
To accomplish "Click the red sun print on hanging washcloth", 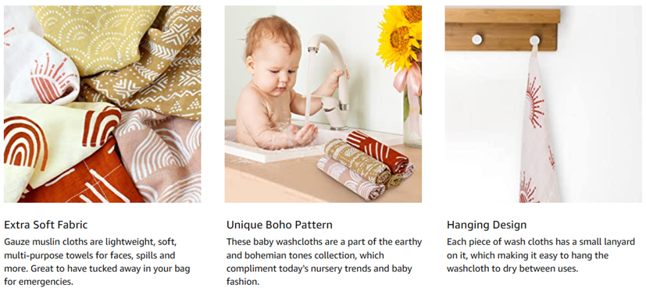I will 535,101.
